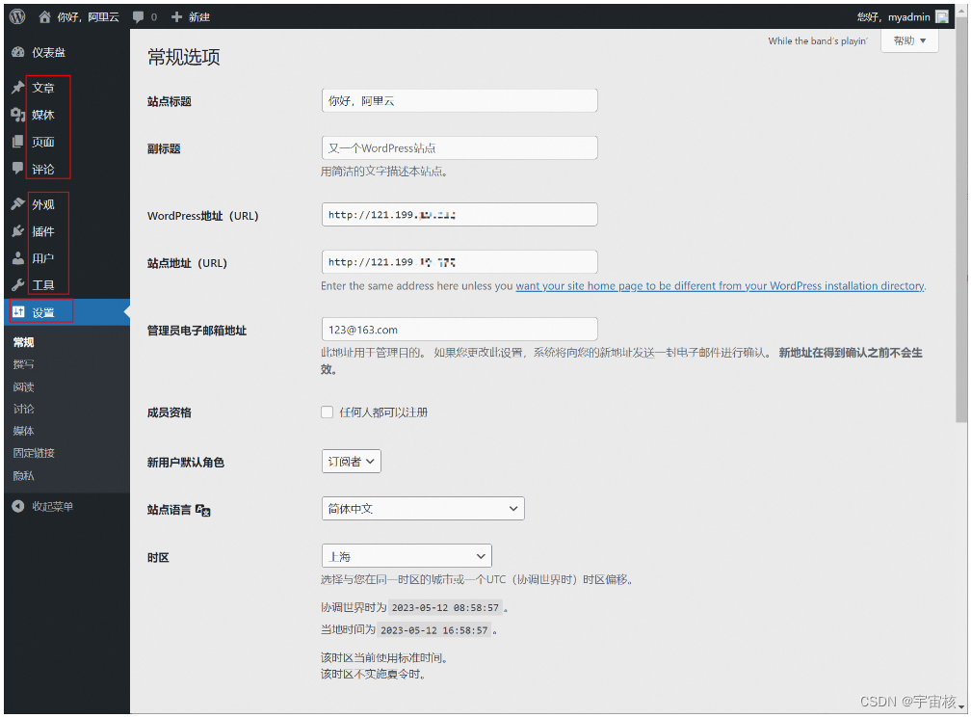Click into the 副标题 input field
The image size is (971, 718).
tap(459, 147)
